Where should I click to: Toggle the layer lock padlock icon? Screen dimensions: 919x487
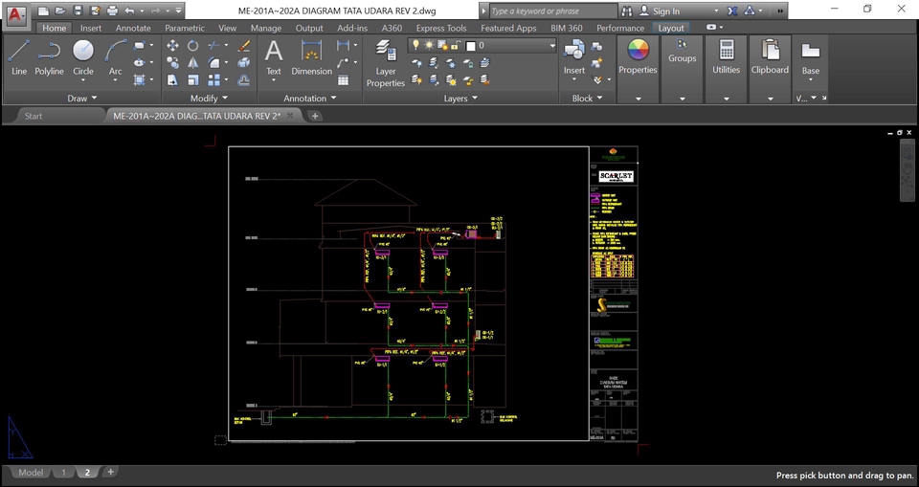tap(456, 45)
